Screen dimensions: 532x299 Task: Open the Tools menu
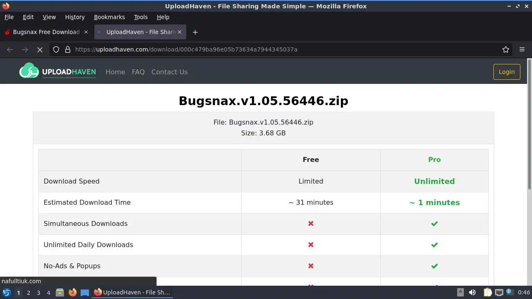click(140, 17)
